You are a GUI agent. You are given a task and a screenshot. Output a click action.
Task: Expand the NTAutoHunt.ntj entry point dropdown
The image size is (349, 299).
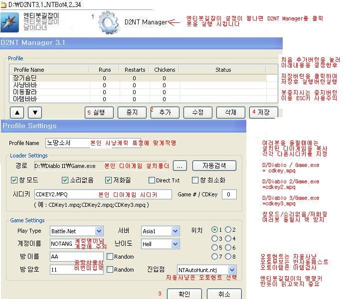tap(232, 270)
